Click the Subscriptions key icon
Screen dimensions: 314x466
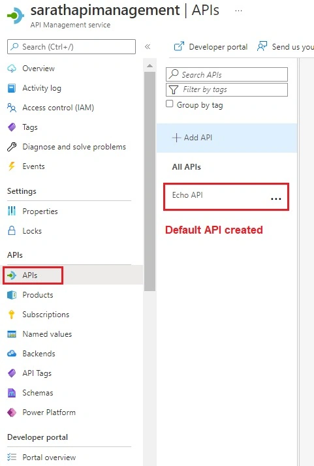[12, 315]
